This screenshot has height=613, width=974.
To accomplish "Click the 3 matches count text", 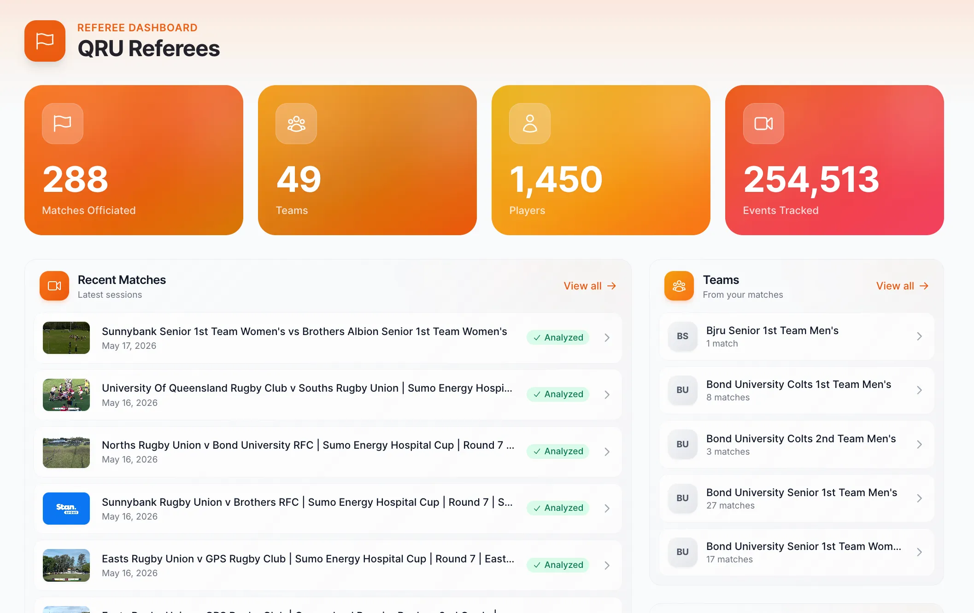I will tap(728, 451).
